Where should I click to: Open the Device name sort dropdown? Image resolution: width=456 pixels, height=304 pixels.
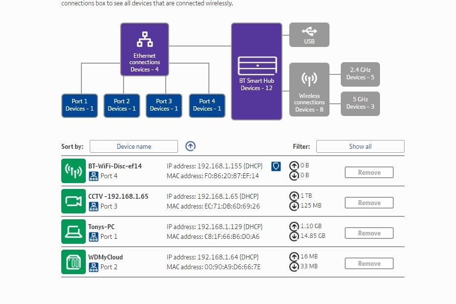[134, 146]
